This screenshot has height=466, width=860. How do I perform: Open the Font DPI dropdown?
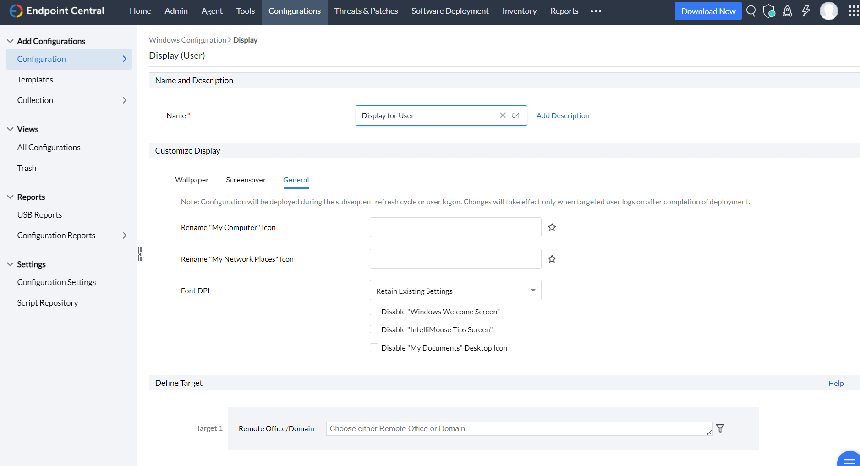pyautogui.click(x=455, y=291)
